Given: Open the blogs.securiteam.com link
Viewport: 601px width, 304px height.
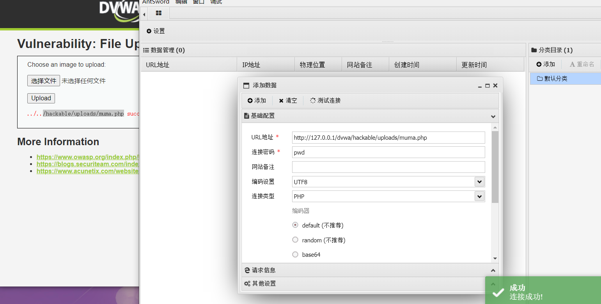Looking at the screenshot, I should tap(88, 164).
